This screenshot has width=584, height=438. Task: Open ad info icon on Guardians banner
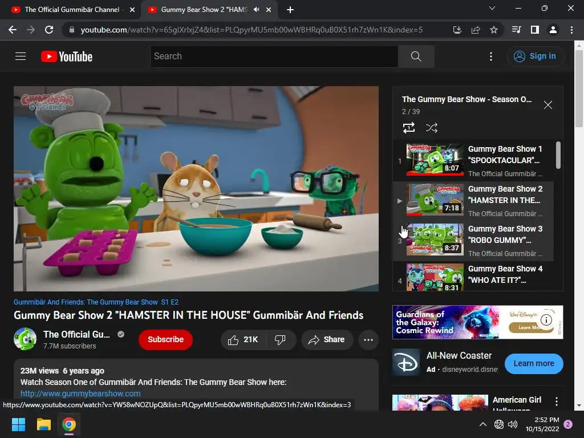click(x=546, y=319)
